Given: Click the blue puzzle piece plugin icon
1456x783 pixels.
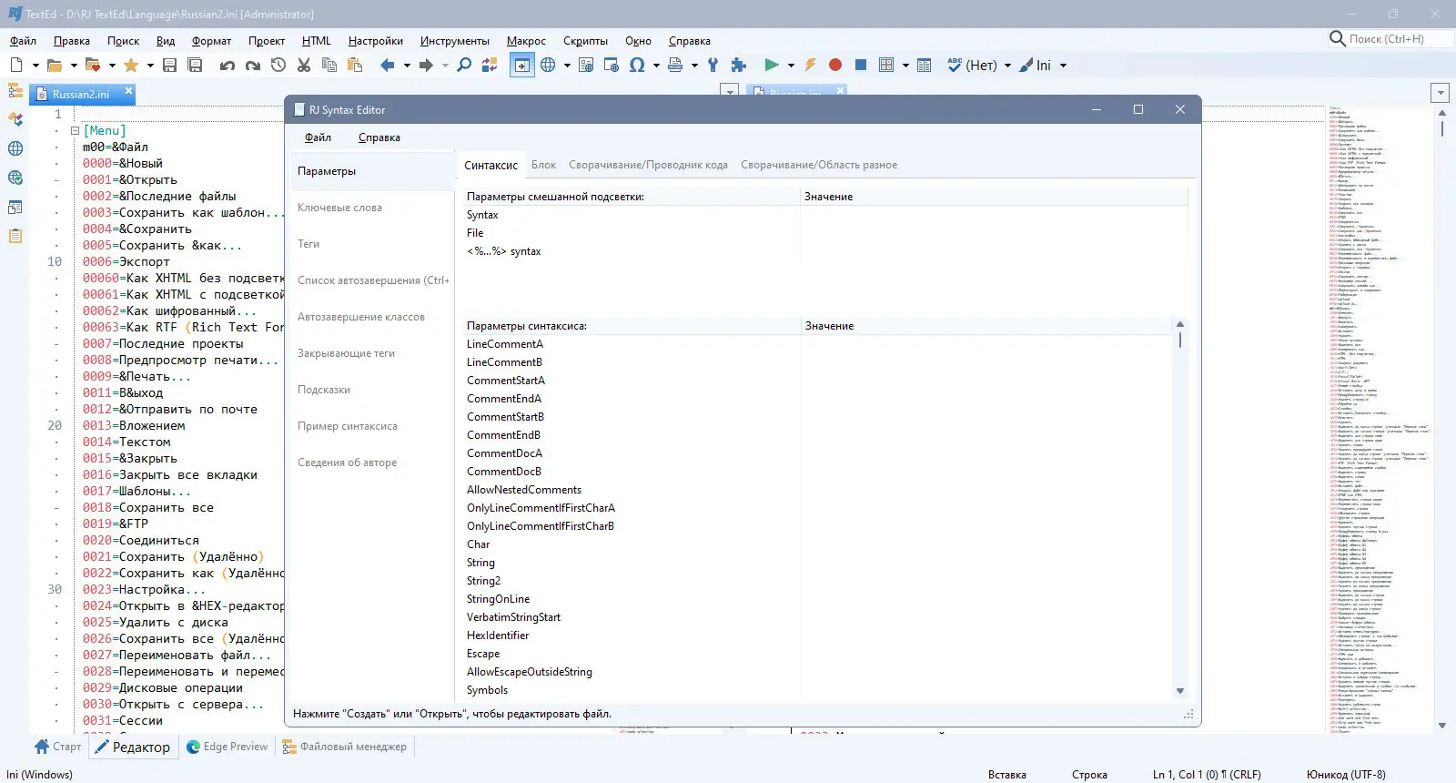Looking at the screenshot, I should 739,65.
